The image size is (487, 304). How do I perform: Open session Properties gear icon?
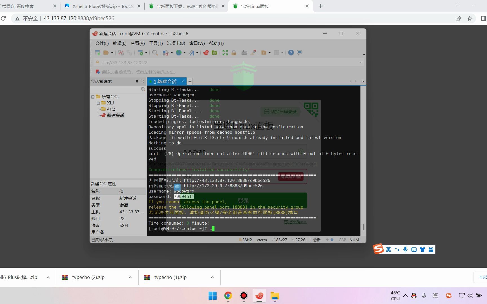point(140,53)
